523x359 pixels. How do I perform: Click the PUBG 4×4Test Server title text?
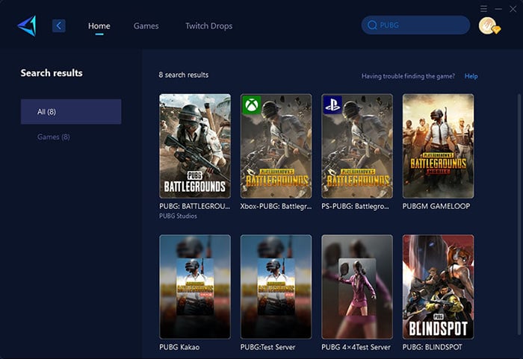pos(356,347)
